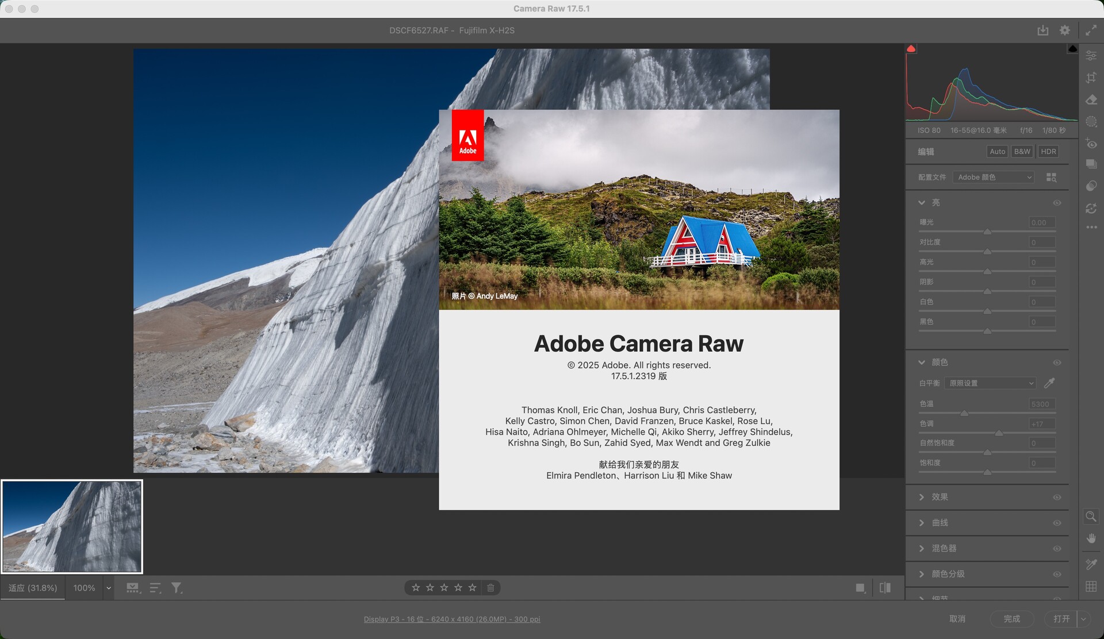
Task: Open the Masking tool
Action: [1091, 121]
